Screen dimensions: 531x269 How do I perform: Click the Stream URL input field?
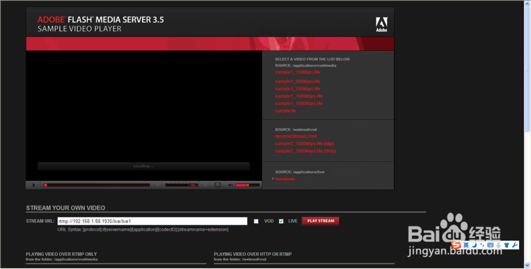(152, 221)
